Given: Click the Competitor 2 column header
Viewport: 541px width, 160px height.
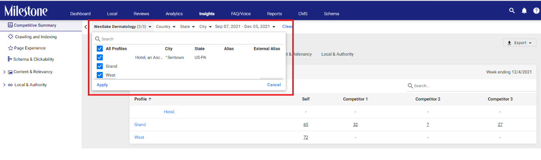Looking at the screenshot, I should (428, 99).
